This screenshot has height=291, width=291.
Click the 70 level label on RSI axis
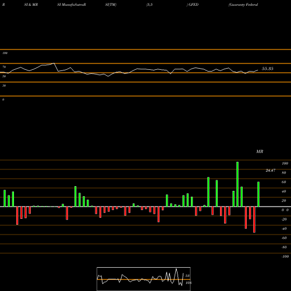4,67
